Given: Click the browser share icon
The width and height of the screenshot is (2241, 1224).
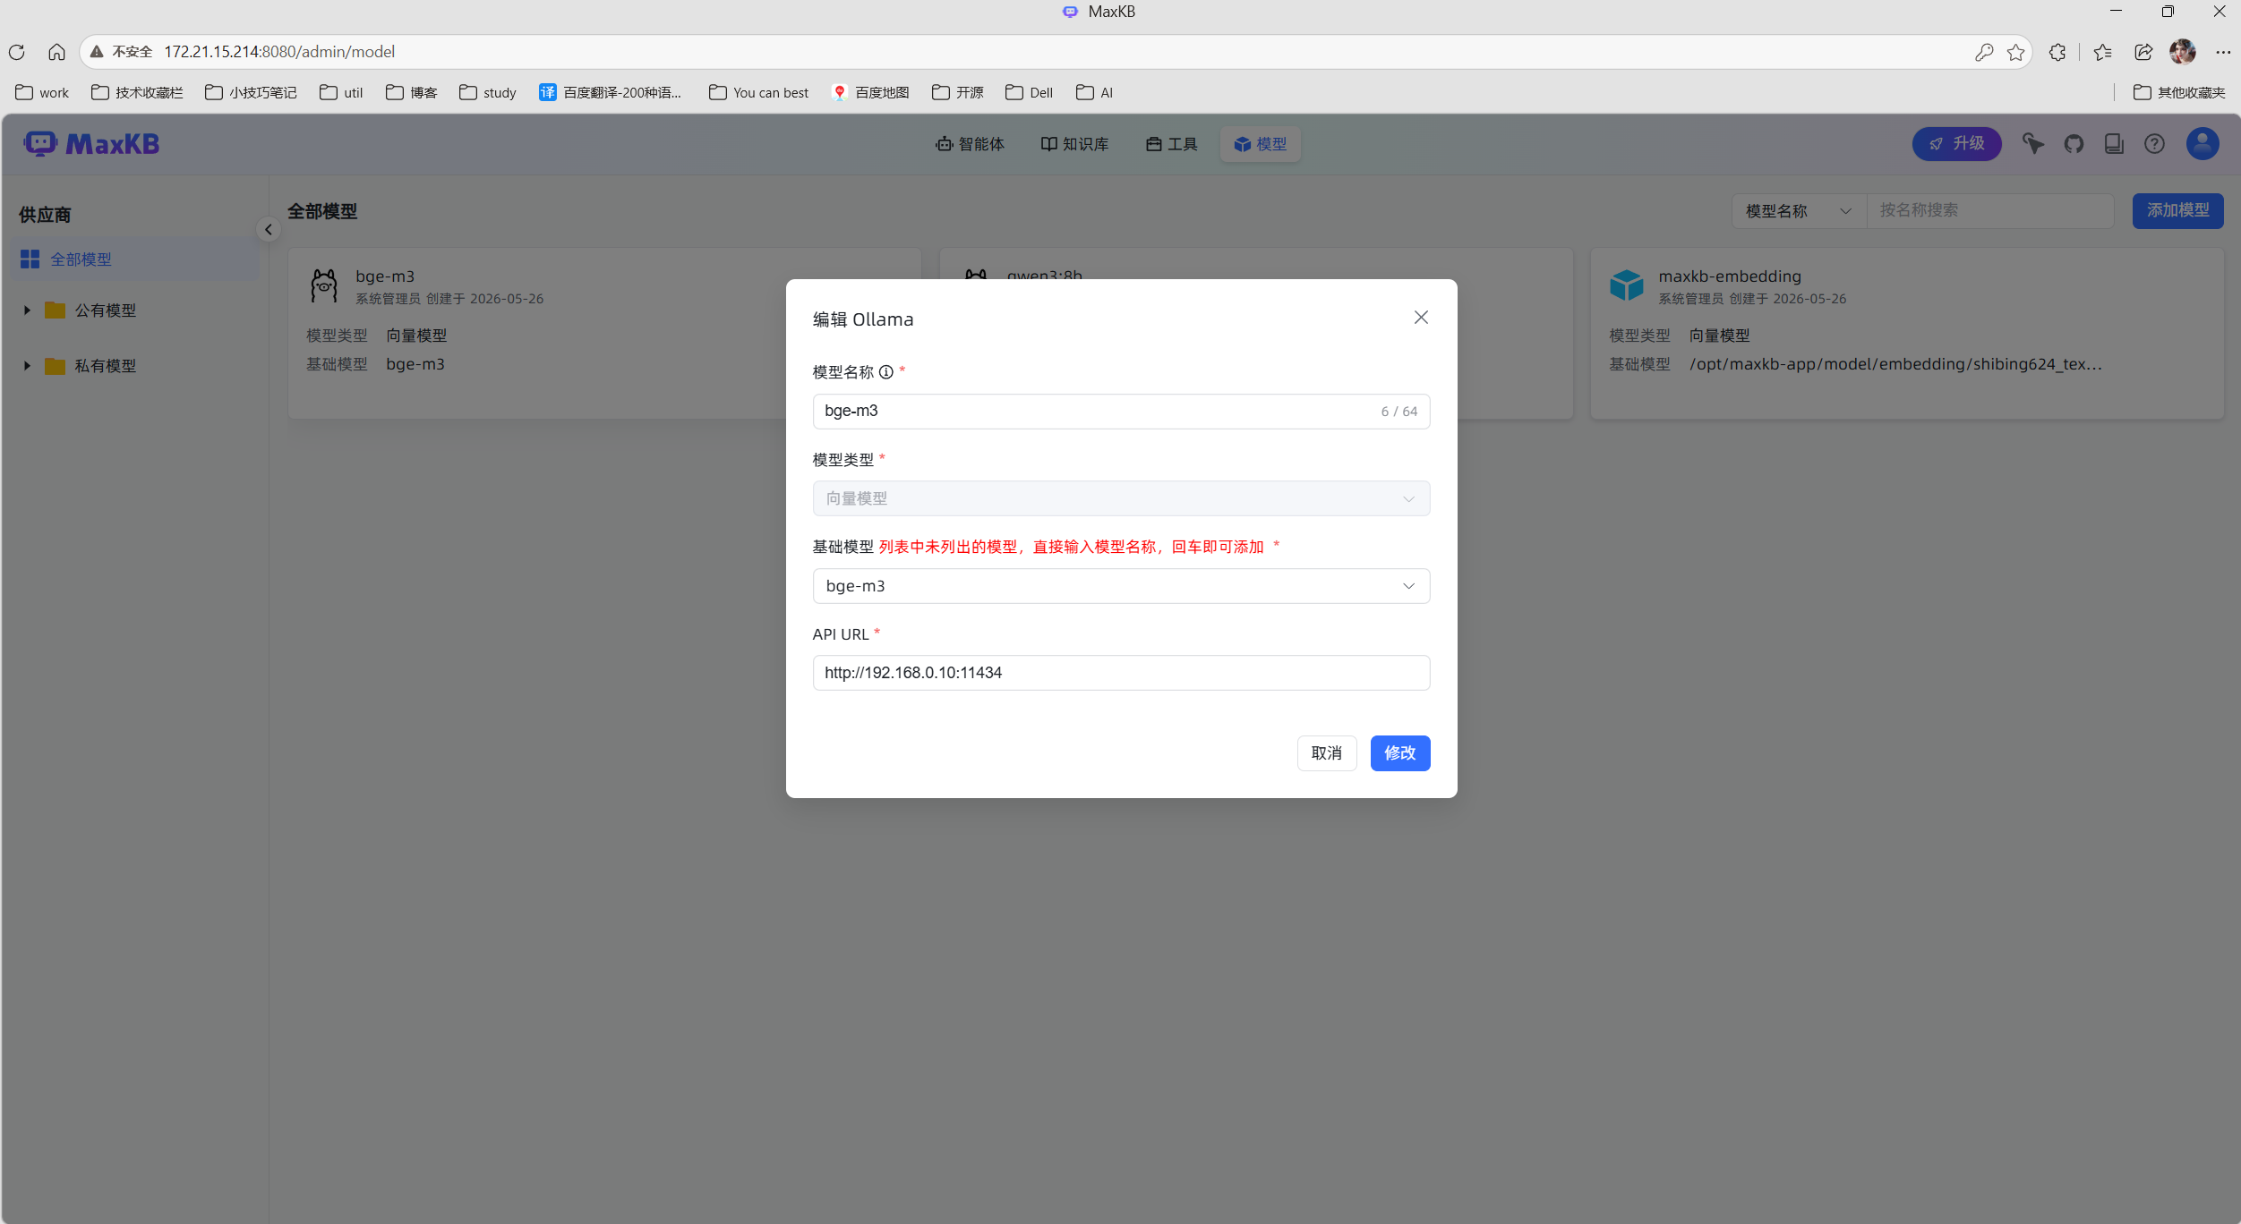Looking at the screenshot, I should point(2143,52).
